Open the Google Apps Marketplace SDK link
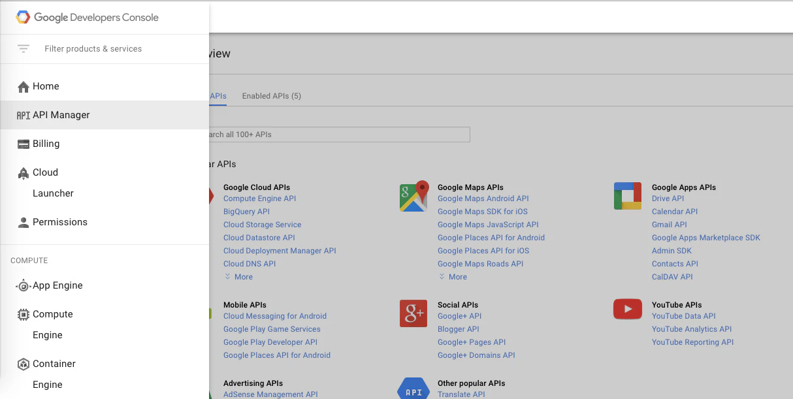 (706, 238)
